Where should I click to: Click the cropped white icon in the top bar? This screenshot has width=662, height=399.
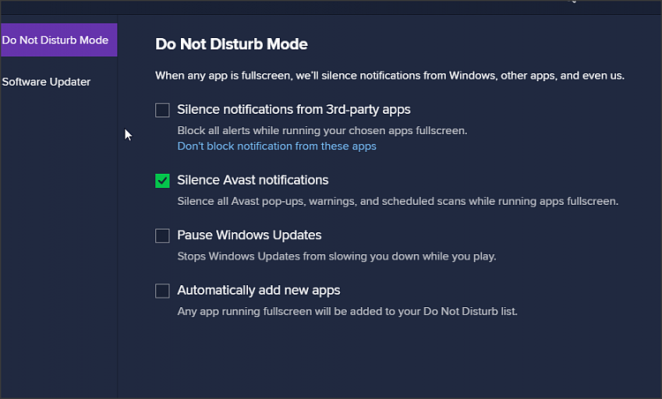(573, 1)
